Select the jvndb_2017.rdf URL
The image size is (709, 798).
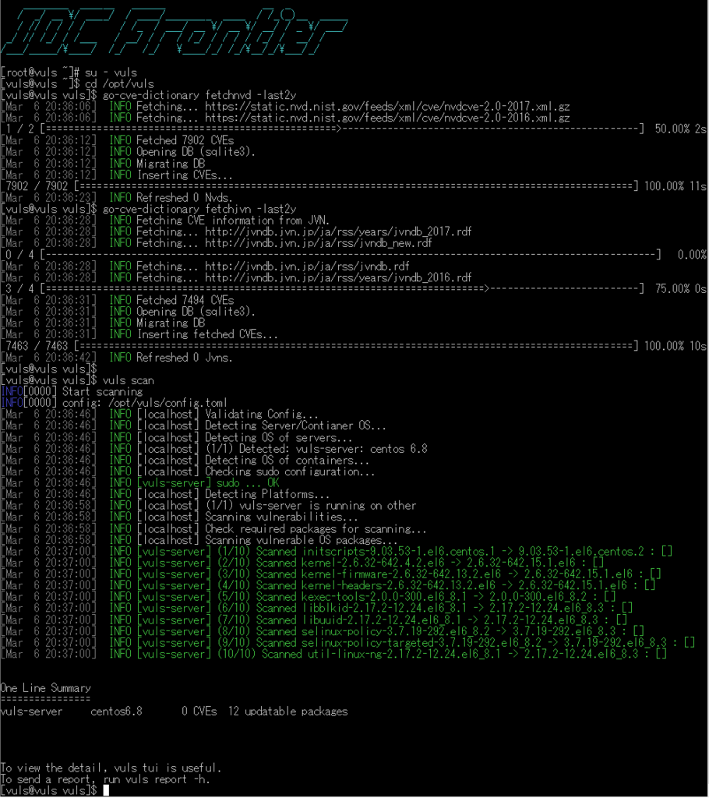click(x=338, y=232)
